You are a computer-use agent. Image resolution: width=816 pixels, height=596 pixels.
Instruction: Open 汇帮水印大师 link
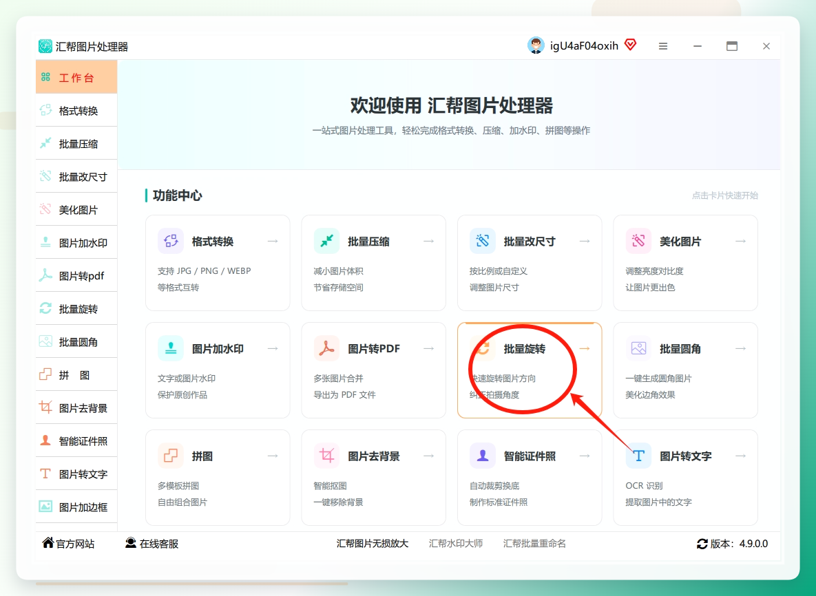pyautogui.click(x=456, y=544)
